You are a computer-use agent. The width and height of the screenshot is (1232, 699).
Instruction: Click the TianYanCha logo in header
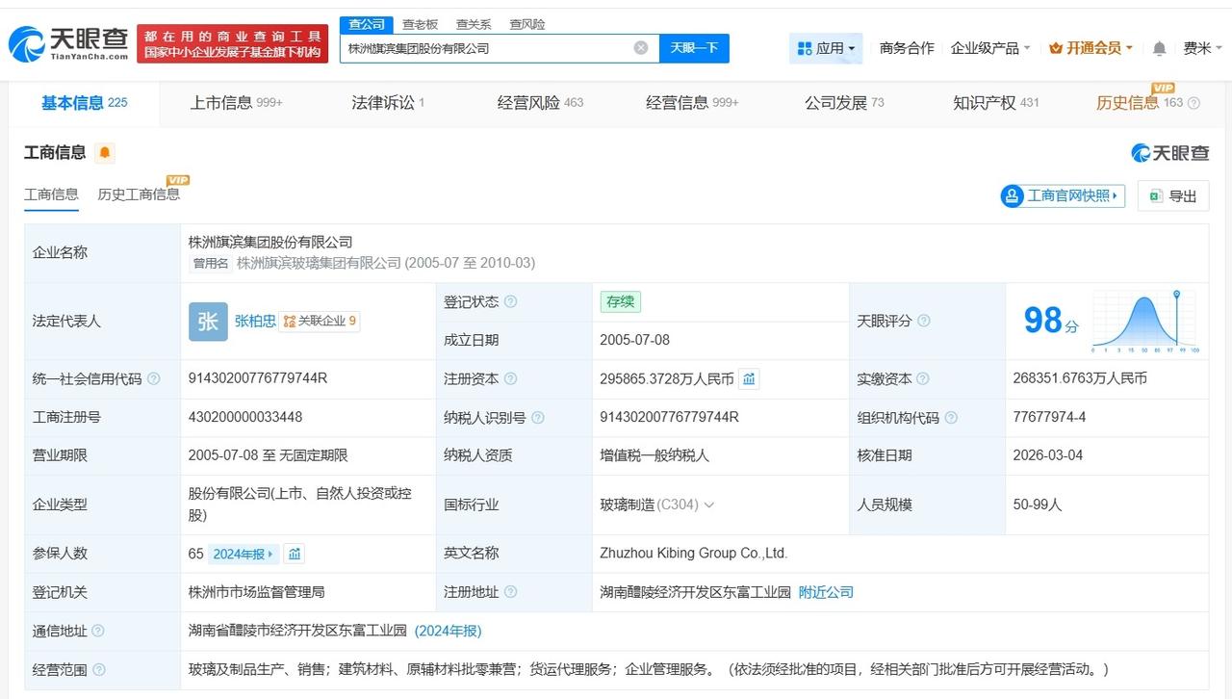[x=68, y=43]
